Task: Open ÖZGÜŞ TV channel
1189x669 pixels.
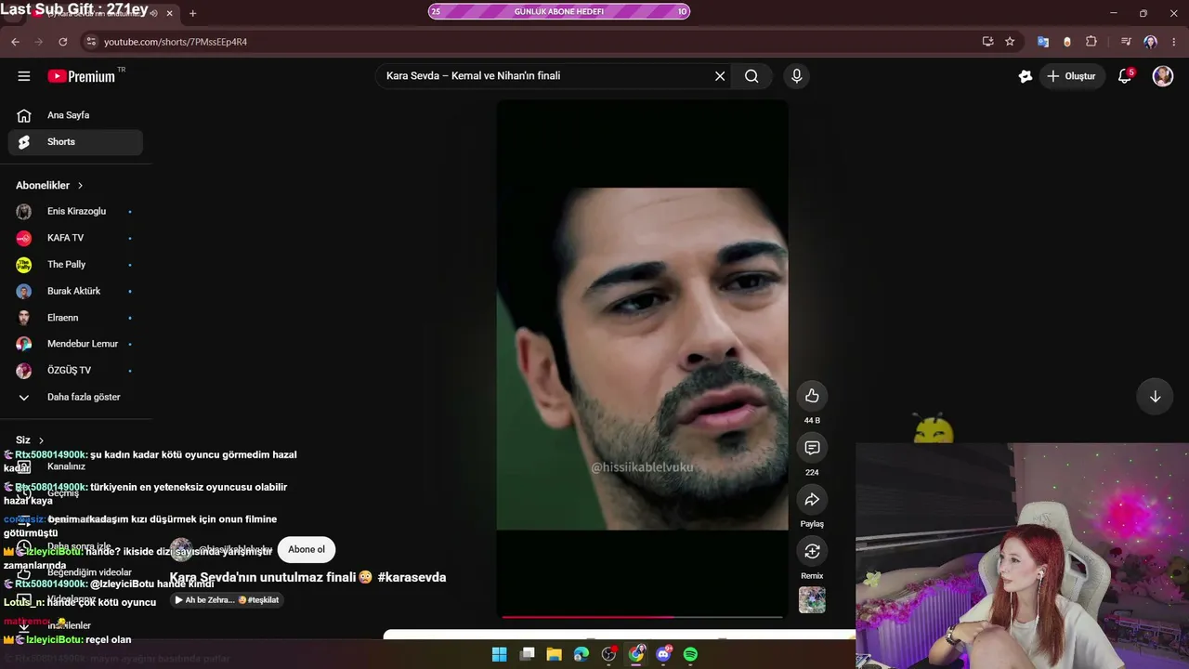Action: point(75,371)
